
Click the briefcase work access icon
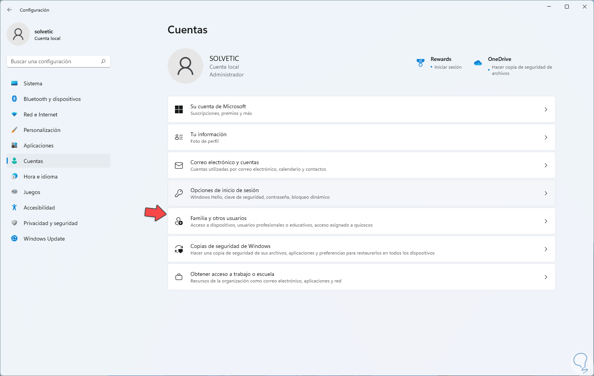(x=179, y=277)
